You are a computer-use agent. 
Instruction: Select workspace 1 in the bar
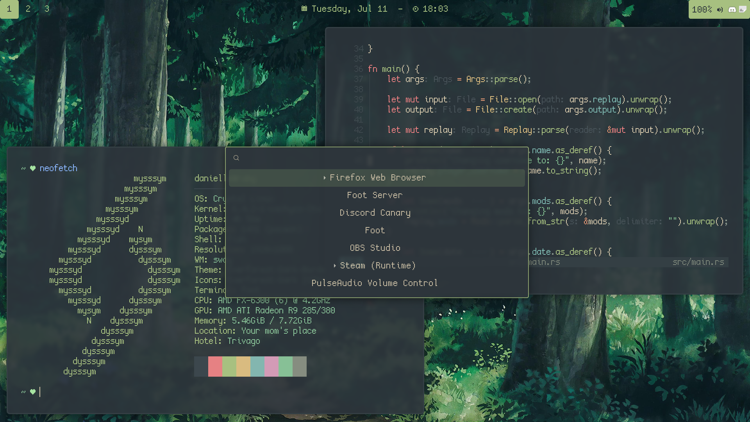point(9,9)
